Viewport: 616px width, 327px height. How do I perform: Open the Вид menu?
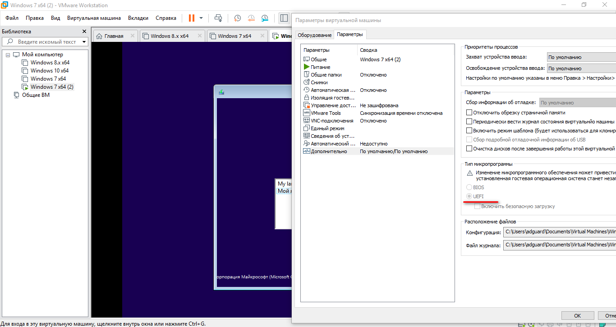pos(55,18)
